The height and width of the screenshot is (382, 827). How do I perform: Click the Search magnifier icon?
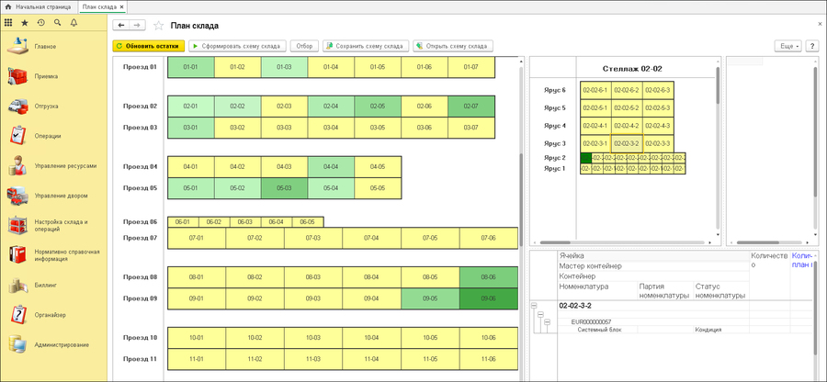[57, 22]
